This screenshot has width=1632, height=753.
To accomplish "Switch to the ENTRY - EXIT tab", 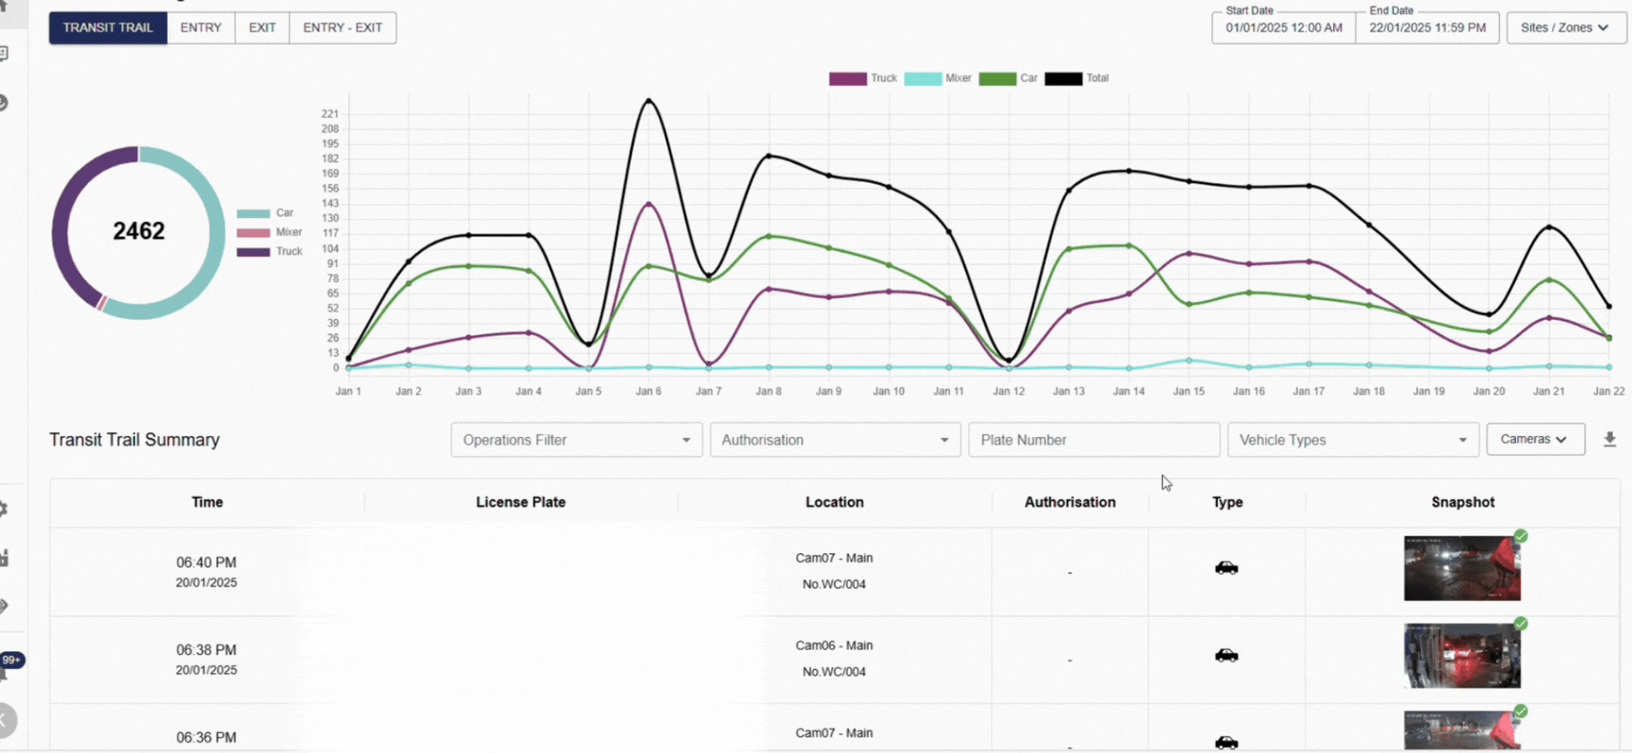I will point(342,27).
